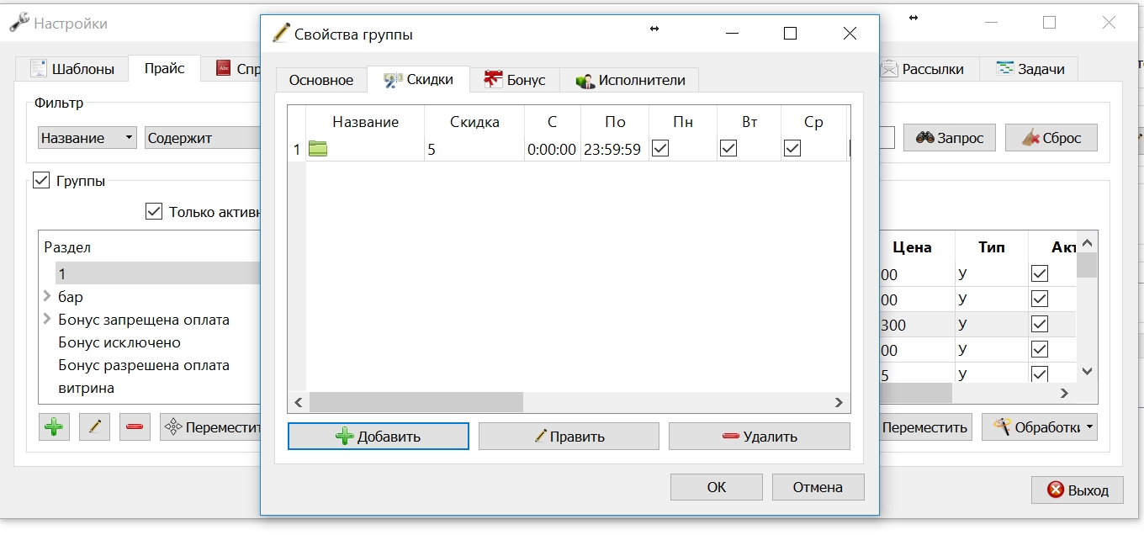
Task: Click the Тип column header in the price table
Action: [992, 247]
